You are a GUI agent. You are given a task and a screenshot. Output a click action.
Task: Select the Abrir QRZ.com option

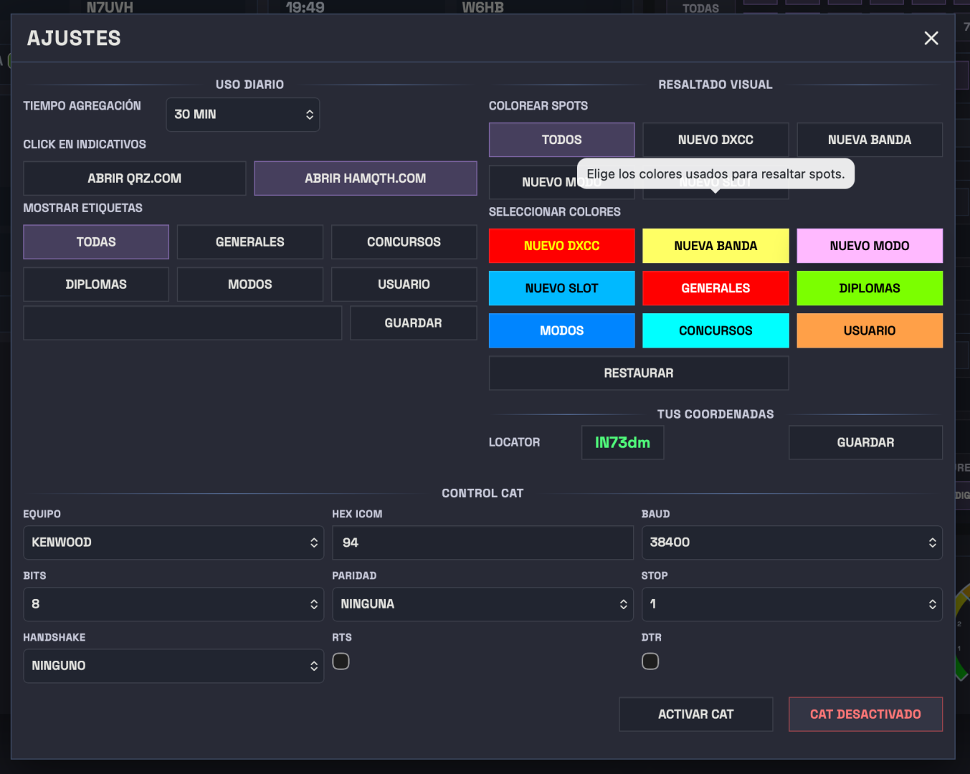click(134, 178)
